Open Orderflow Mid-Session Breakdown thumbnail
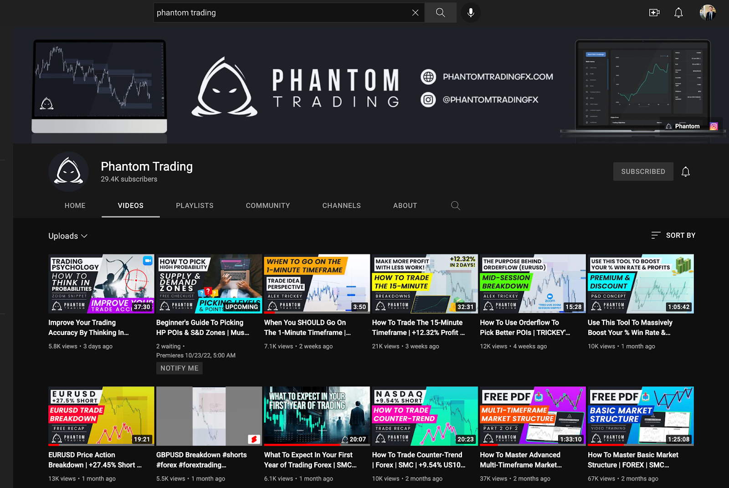 click(533, 284)
